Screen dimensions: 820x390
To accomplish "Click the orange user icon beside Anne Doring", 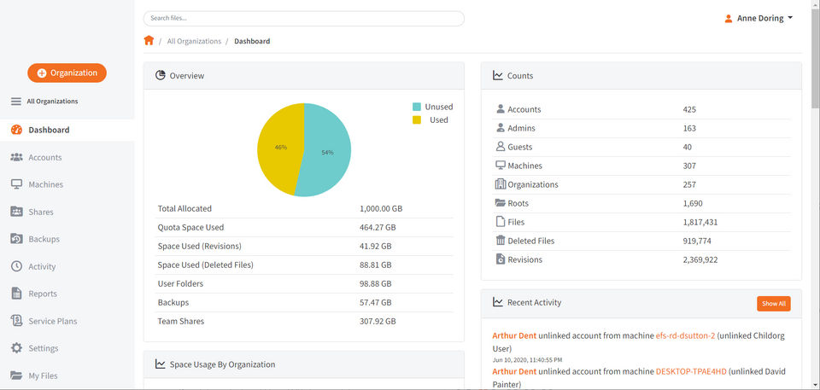I will point(729,18).
